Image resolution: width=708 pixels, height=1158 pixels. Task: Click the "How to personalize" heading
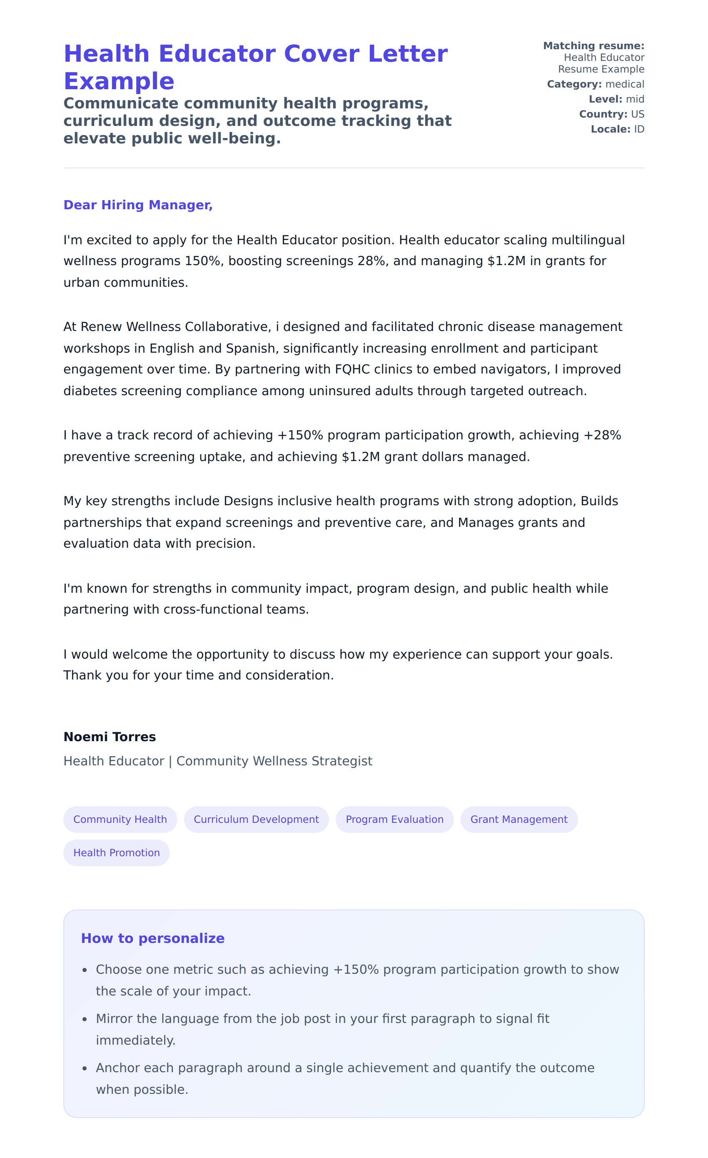(152, 938)
